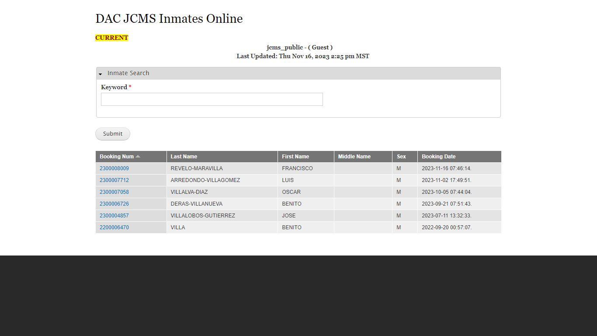Click the ascending sort arrow icon
This screenshot has width=597, height=336.
(x=138, y=156)
